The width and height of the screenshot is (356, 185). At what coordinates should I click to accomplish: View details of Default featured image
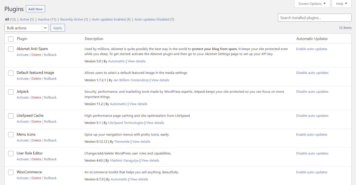point(160,80)
